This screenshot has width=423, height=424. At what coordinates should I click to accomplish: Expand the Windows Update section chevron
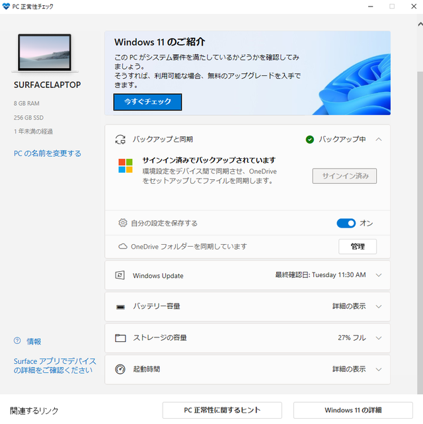click(x=379, y=275)
